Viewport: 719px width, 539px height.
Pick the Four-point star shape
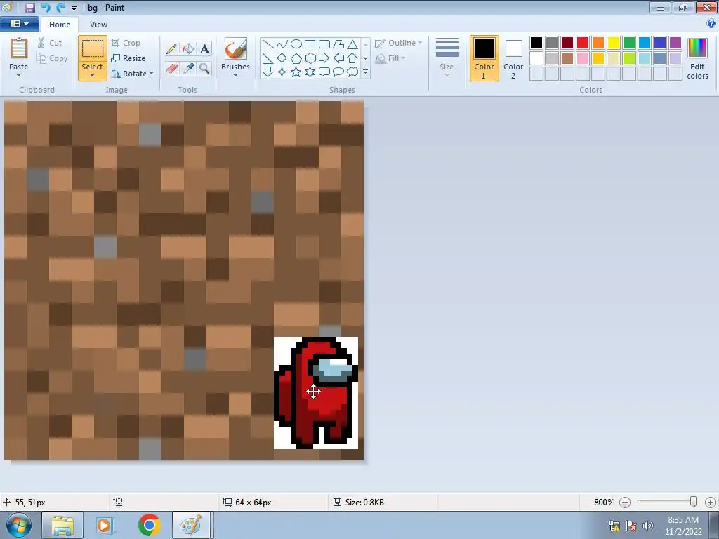282,72
